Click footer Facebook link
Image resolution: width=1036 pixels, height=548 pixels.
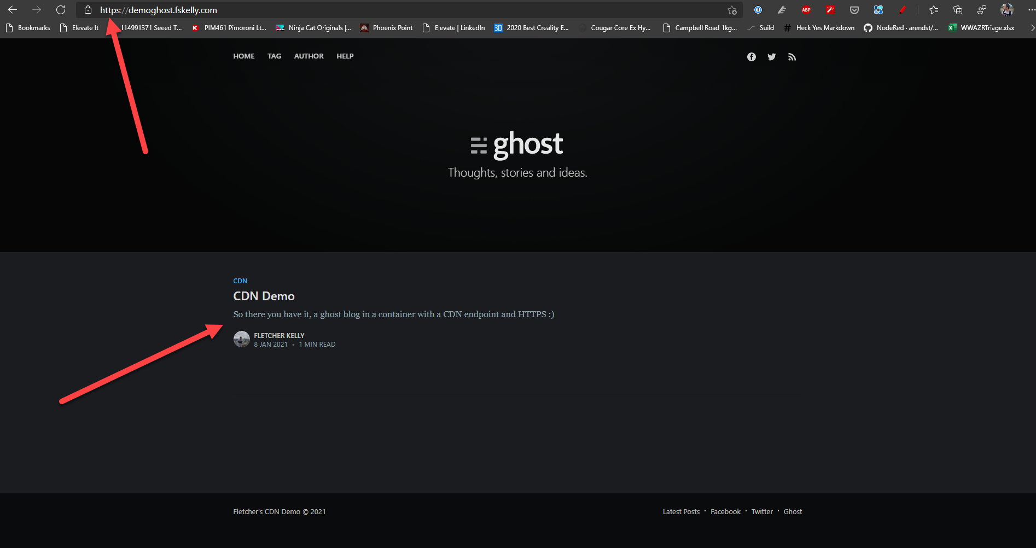725,512
